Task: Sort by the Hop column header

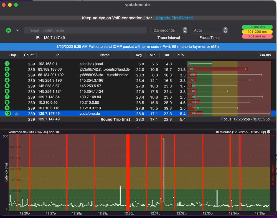Action: 12,55
